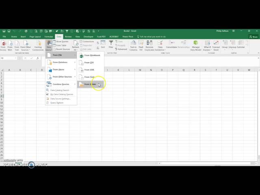
Task: Click the Forecast Sheet icon
Action: tap(216, 45)
